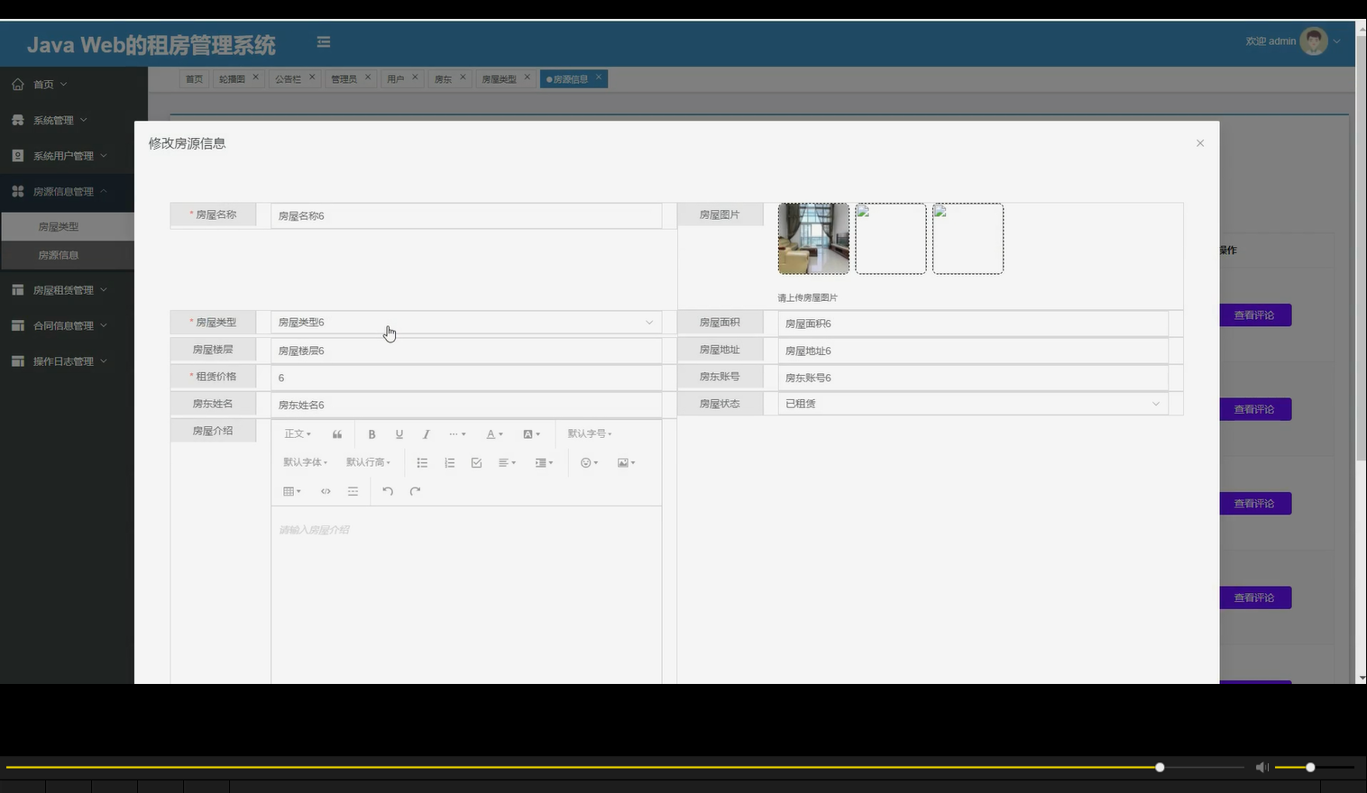The width and height of the screenshot is (1367, 793).
Task: Toggle bold in the 房屋介绍 editor
Action: click(372, 434)
